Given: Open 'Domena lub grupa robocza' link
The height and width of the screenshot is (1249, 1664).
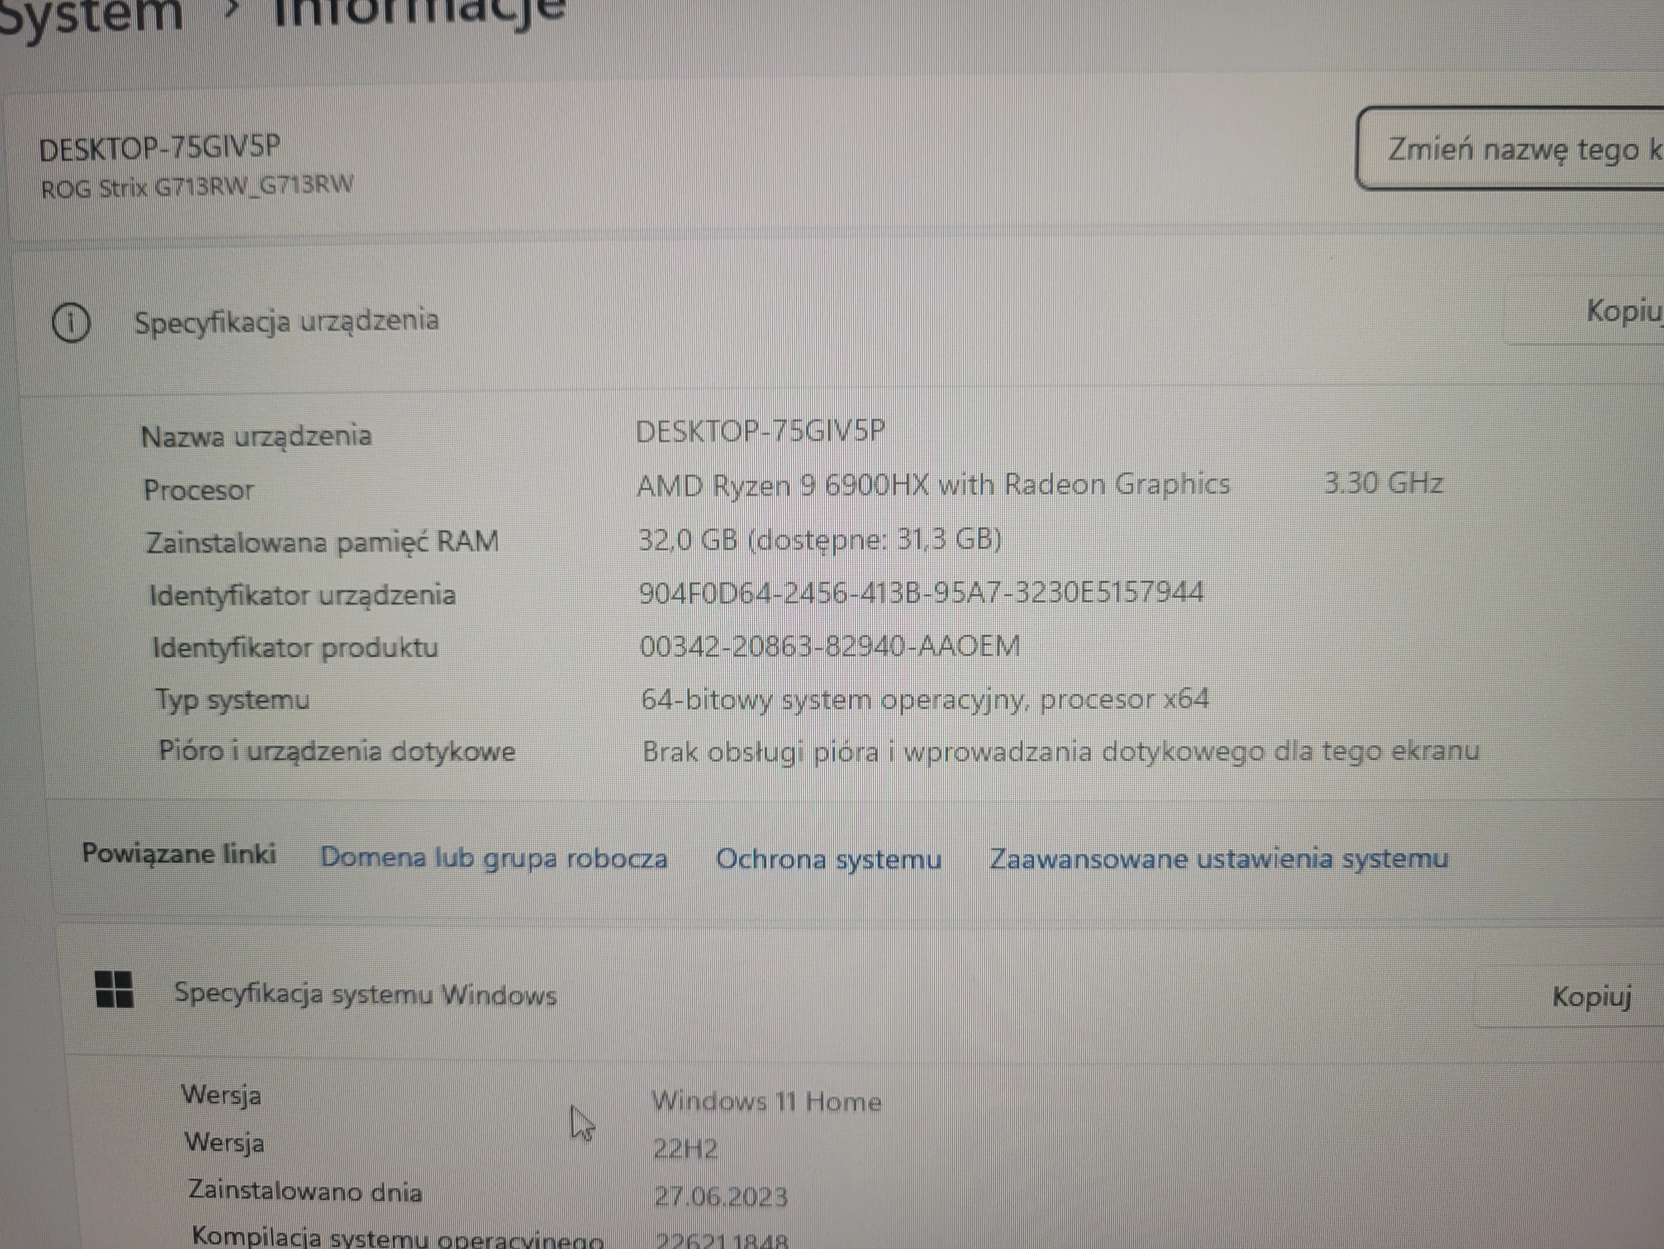Looking at the screenshot, I should pyautogui.click(x=494, y=858).
